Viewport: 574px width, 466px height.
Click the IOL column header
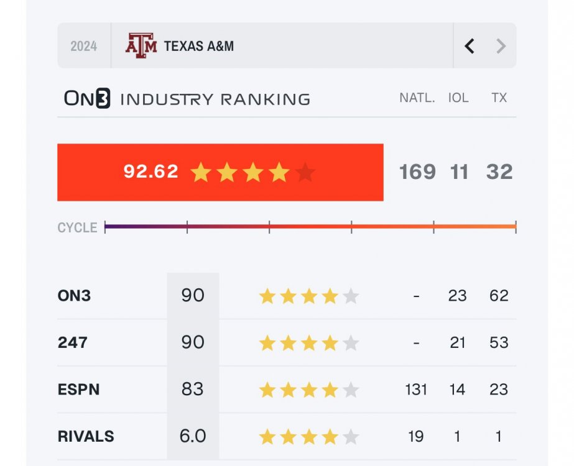pyautogui.click(x=458, y=98)
